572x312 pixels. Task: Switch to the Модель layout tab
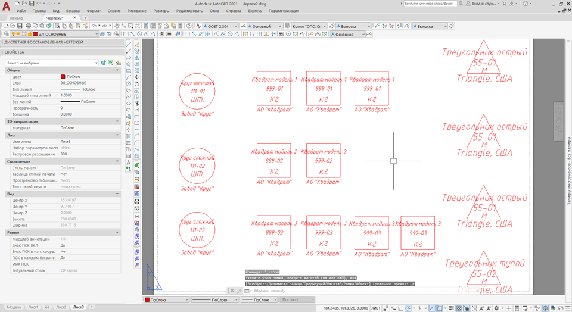[14, 307]
